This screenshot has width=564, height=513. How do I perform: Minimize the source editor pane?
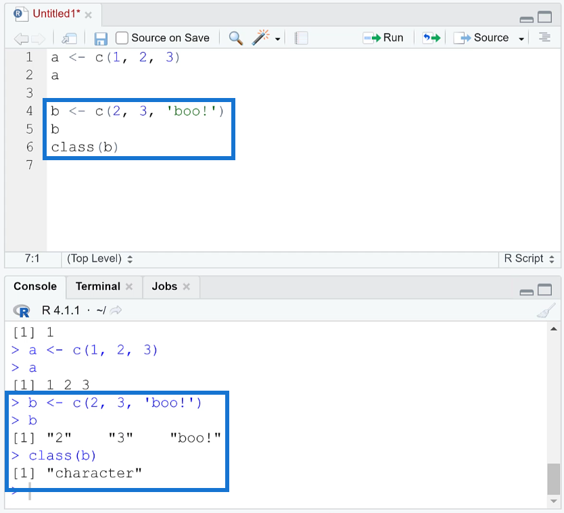tap(527, 20)
